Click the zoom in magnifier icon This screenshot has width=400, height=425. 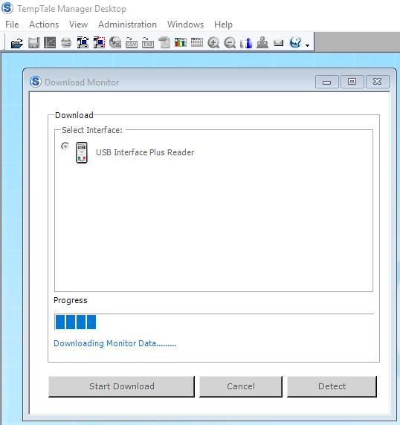213,43
